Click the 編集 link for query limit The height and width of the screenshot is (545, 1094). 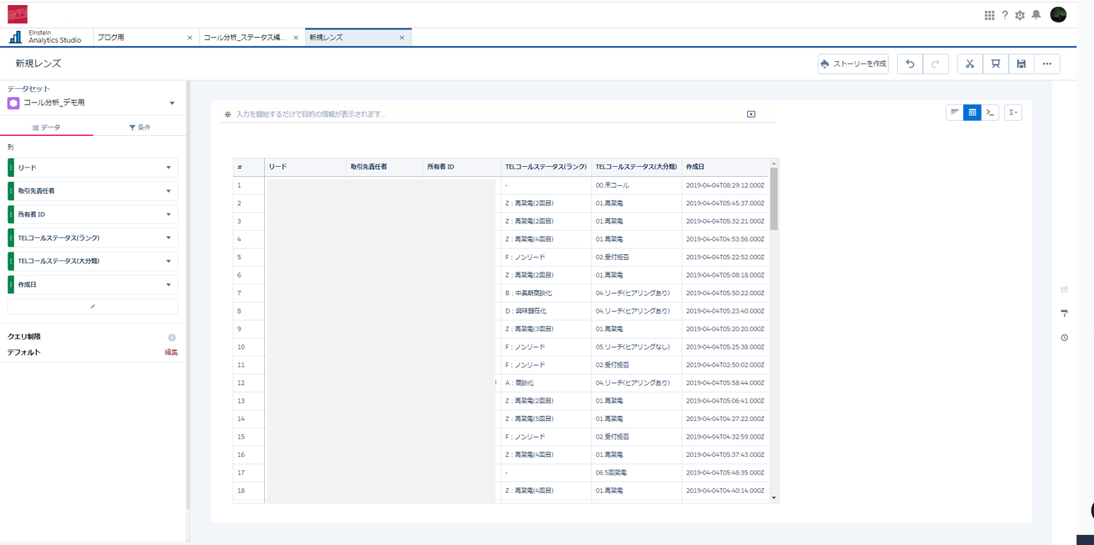tap(171, 353)
